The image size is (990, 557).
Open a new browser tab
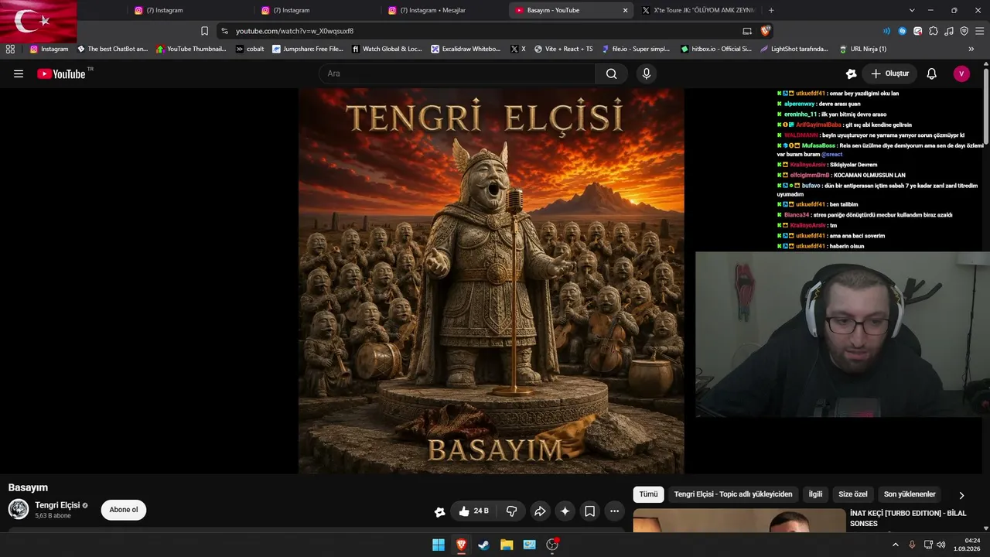pyautogui.click(x=771, y=10)
